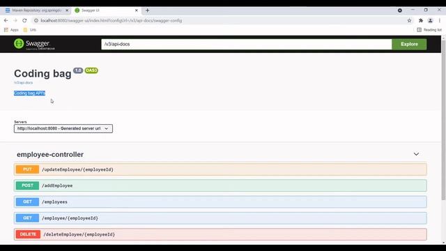Select the Swagger UI tab
This screenshot has height=251, width=446.
(106, 10)
